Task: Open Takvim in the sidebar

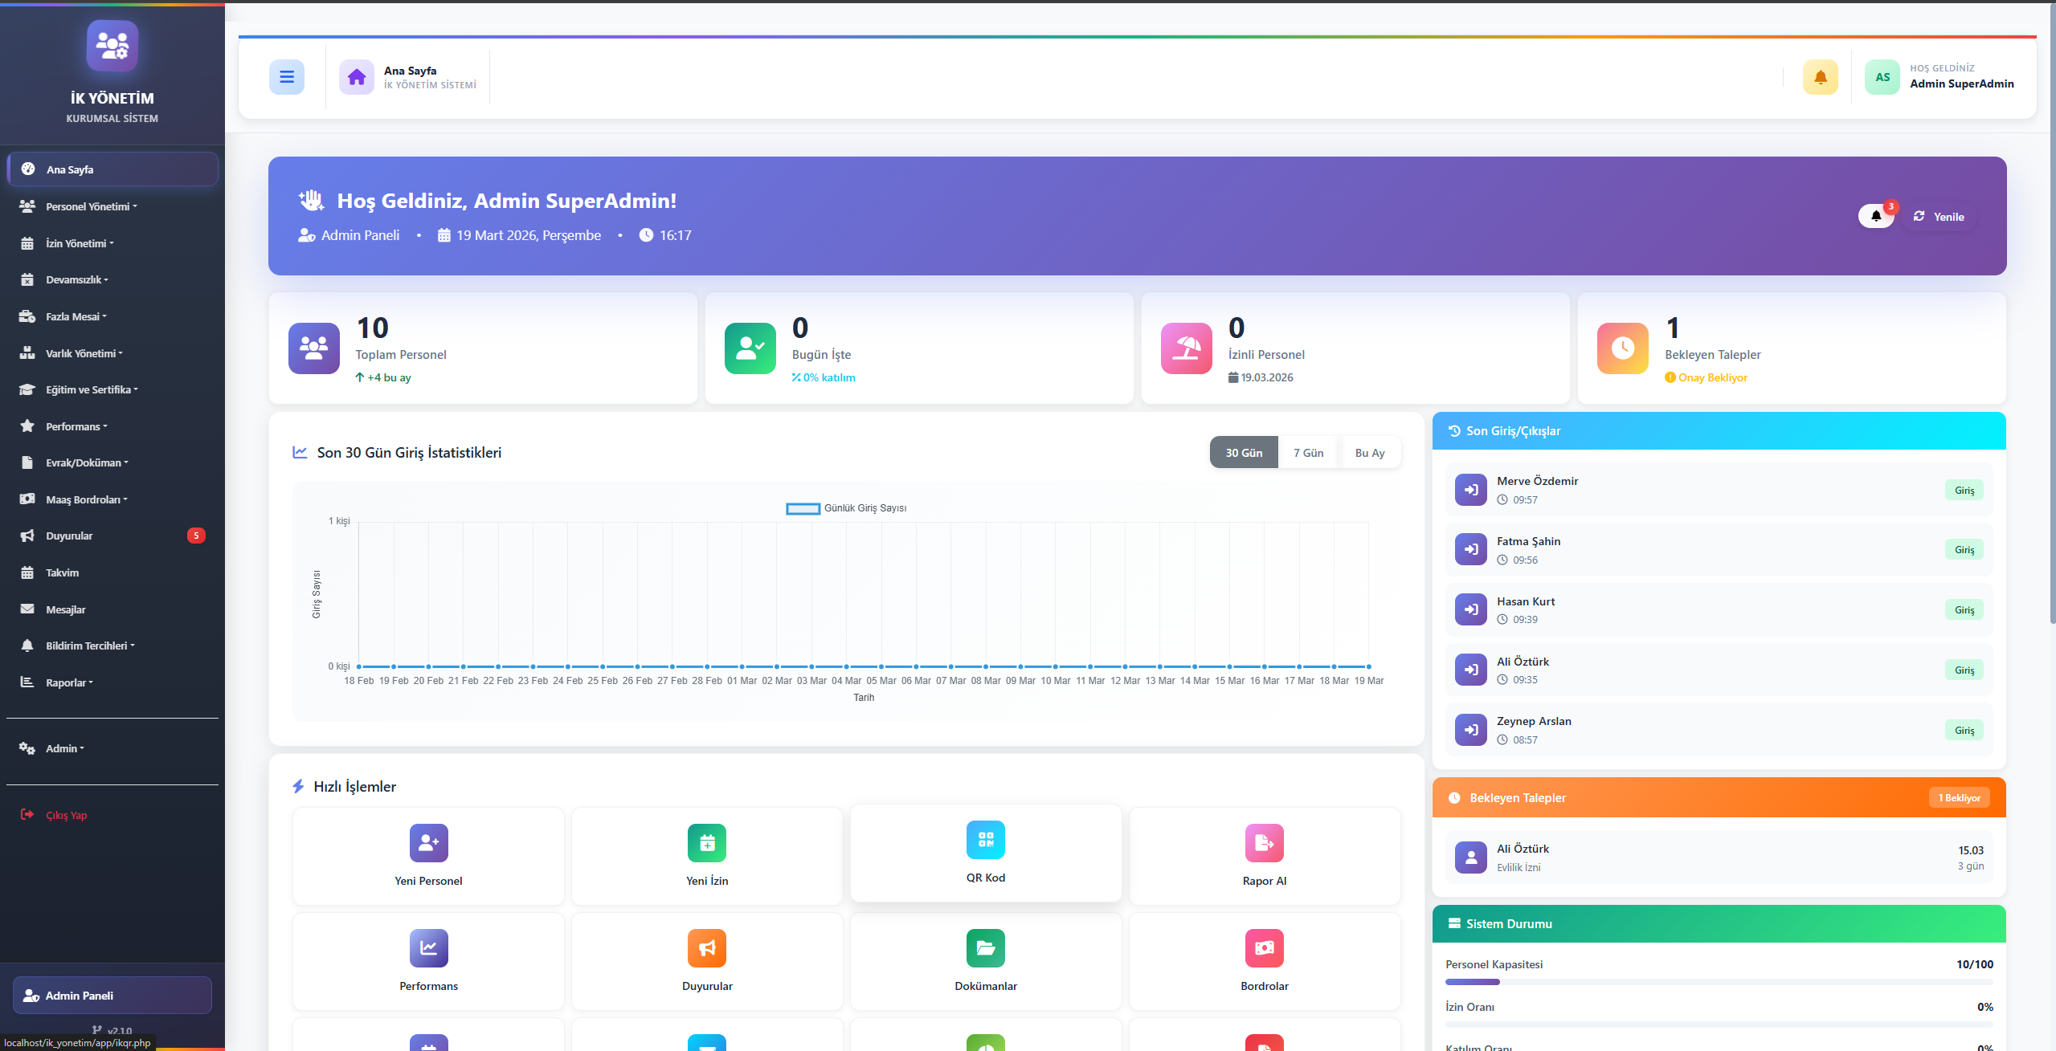Action: click(62, 572)
